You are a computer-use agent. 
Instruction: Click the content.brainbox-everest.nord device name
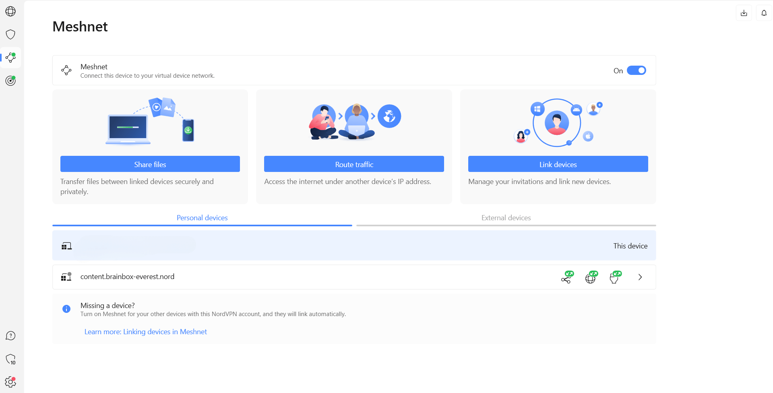click(127, 277)
